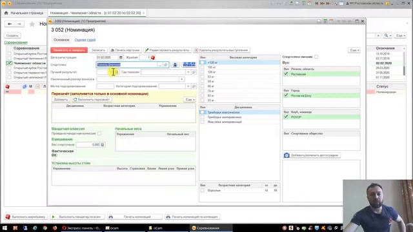
Task: Open the linked record icon of Категория подсоревнования
Action: [194, 86]
